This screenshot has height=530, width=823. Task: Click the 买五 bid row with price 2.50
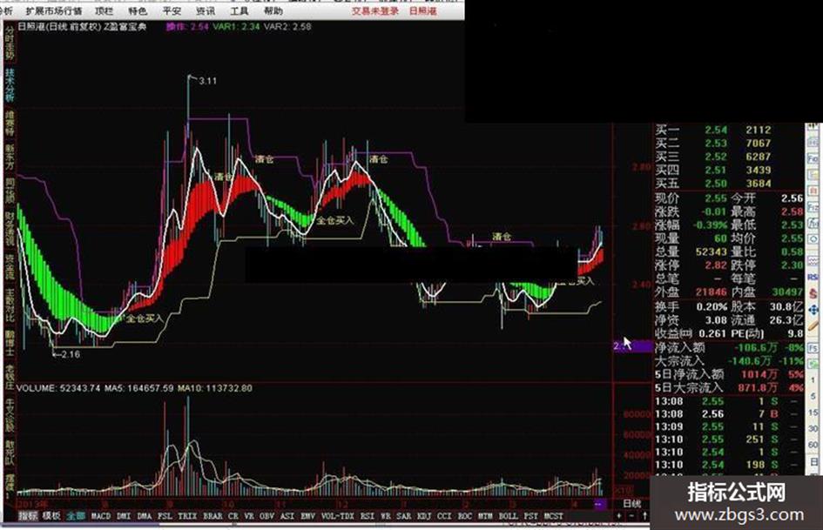point(729,184)
